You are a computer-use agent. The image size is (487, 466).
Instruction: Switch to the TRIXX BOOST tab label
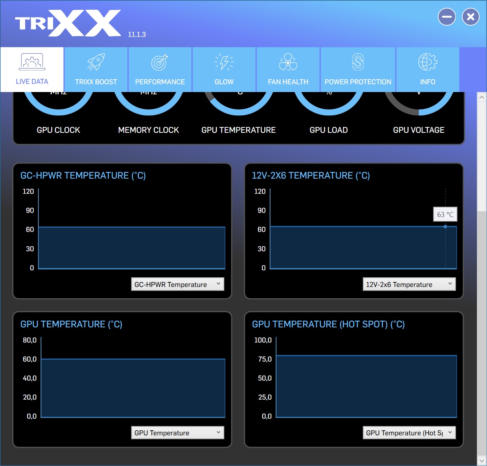point(96,82)
